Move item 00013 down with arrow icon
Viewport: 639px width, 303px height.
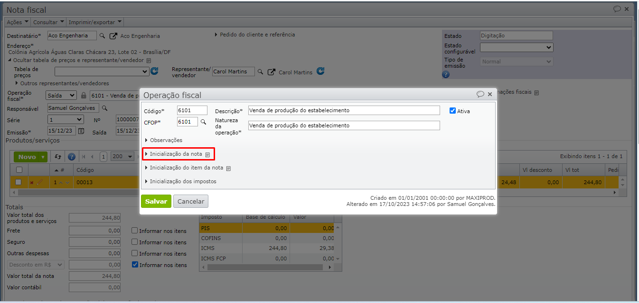67,182
